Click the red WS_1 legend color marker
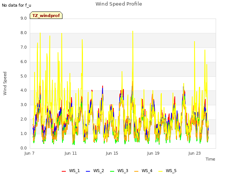Viewport: 238px width, 178px height. point(64,171)
